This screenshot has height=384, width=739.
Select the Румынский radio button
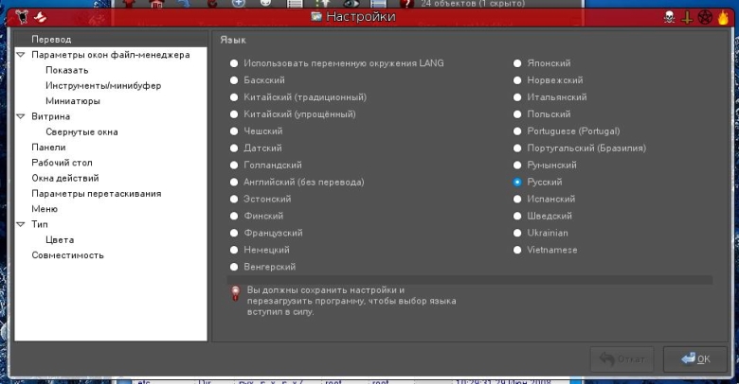517,165
